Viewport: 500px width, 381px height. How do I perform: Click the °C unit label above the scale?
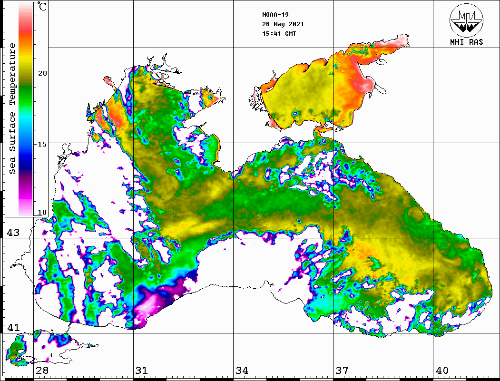pyautogui.click(x=42, y=6)
